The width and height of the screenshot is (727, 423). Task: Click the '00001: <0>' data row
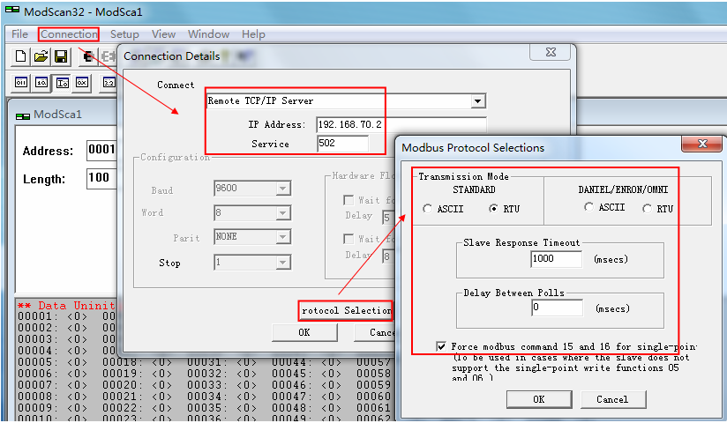point(52,316)
